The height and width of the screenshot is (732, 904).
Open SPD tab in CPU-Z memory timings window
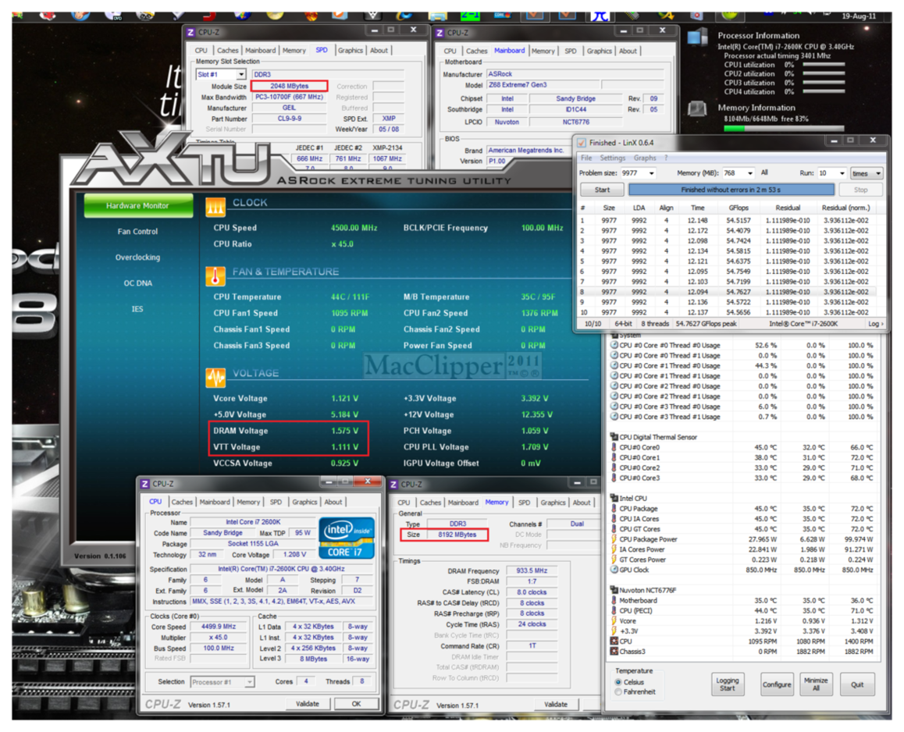[524, 503]
